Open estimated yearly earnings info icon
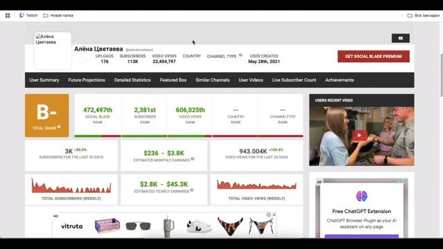The width and height of the screenshot is (443, 249). coord(192,190)
